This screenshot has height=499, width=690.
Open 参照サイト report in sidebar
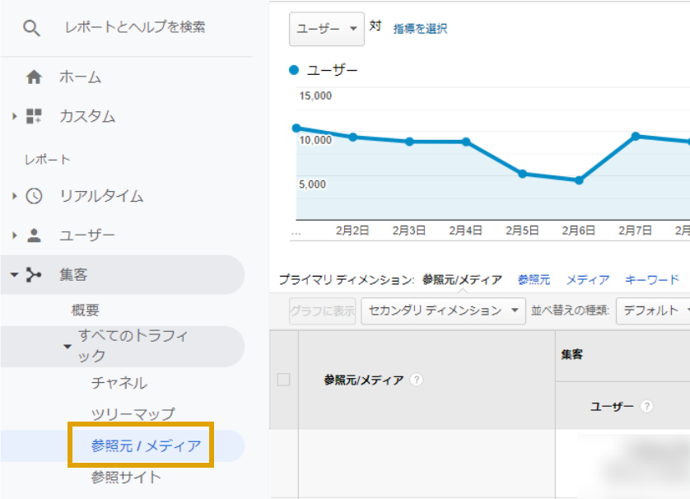[x=126, y=477]
